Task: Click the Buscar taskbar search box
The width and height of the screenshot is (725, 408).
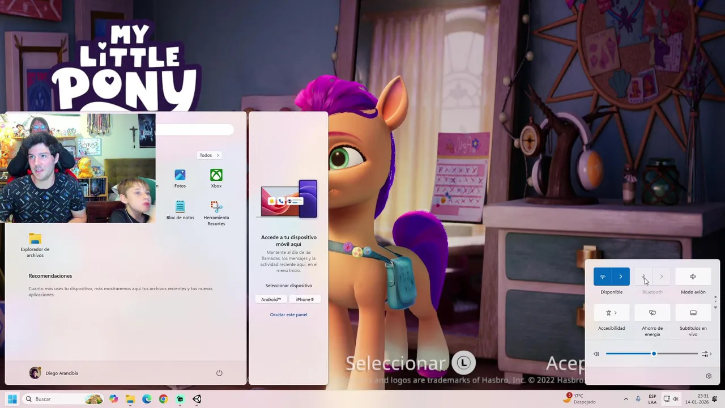Action: (63, 399)
